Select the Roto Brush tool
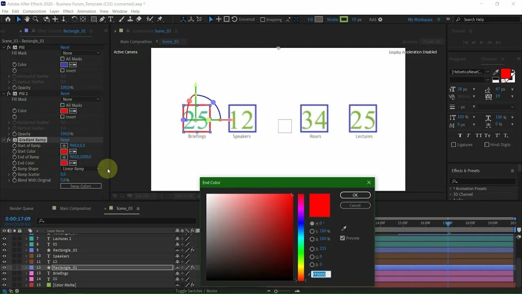 pos(149,19)
